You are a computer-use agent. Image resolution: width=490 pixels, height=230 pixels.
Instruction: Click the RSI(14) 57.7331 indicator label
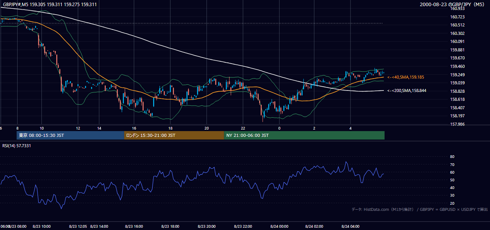pyautogui.click(x=17, y=146)
